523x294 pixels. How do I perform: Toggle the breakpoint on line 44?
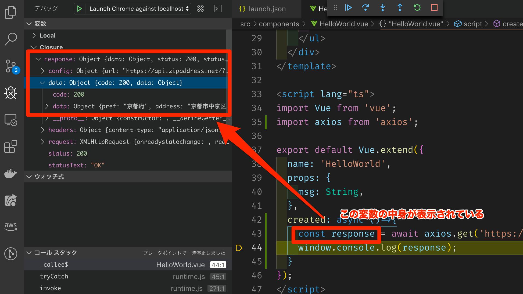click(x=239, y=248)
